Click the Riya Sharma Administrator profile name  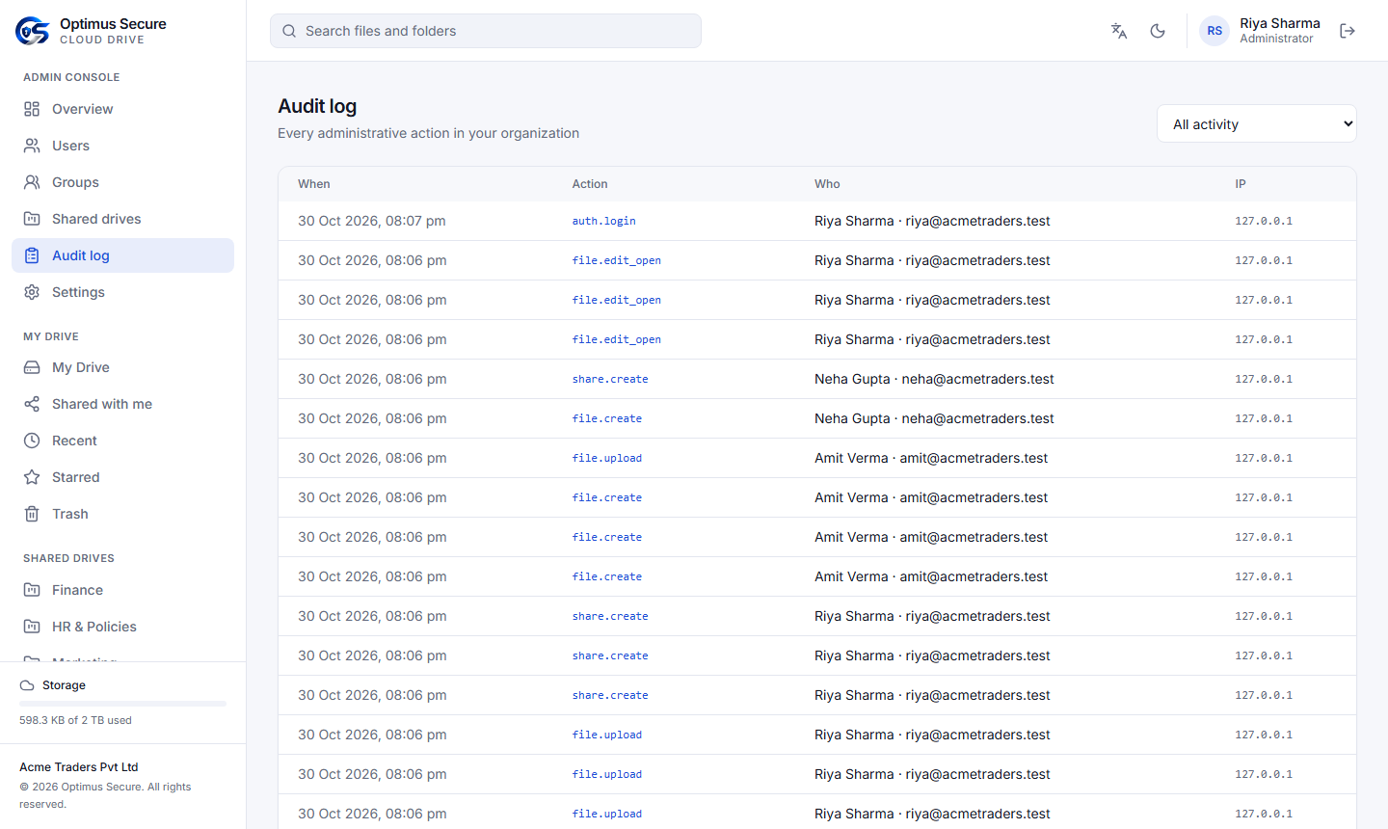click(1279, 31)
